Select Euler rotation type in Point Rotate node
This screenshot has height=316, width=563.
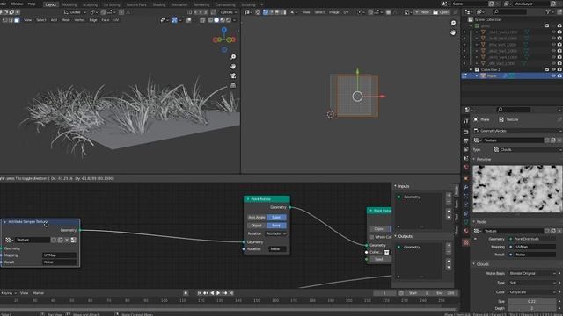point(276,217)
